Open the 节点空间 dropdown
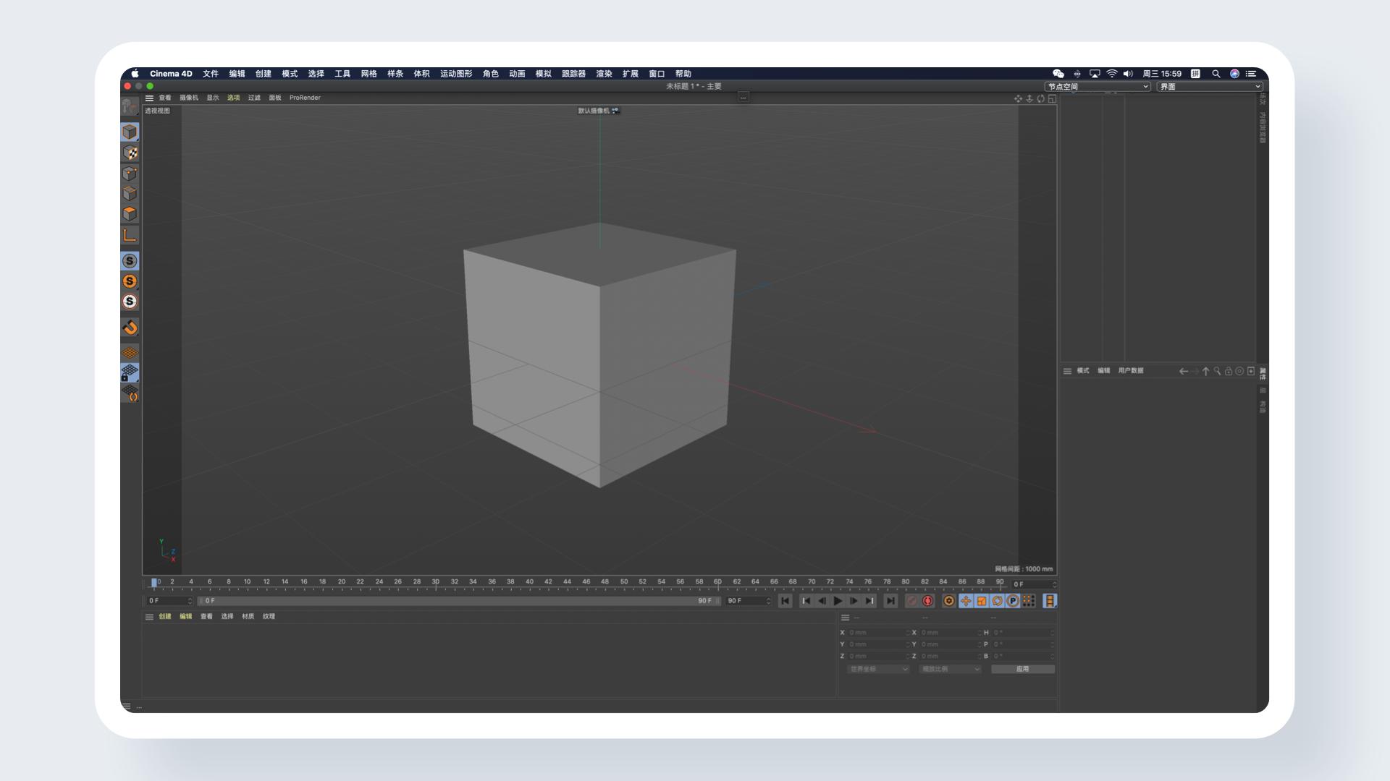The height and width of the screenshot is (781, 1390). (1098, 87)
